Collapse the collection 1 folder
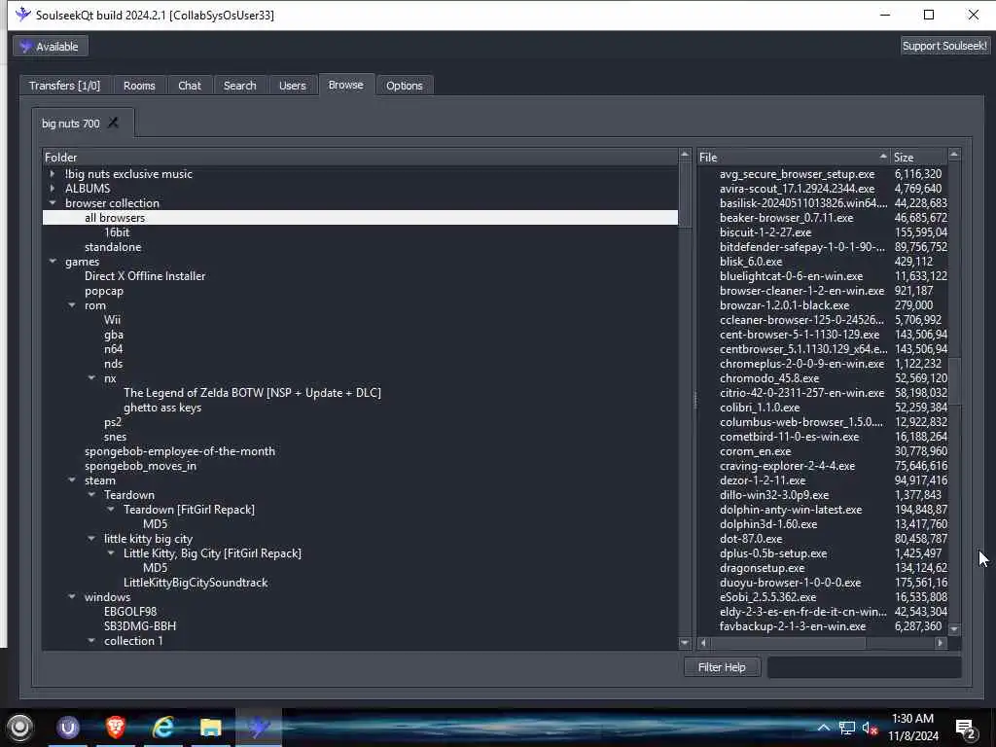The height and width of the screenshot is (747, 996). (x=91, y=641)
